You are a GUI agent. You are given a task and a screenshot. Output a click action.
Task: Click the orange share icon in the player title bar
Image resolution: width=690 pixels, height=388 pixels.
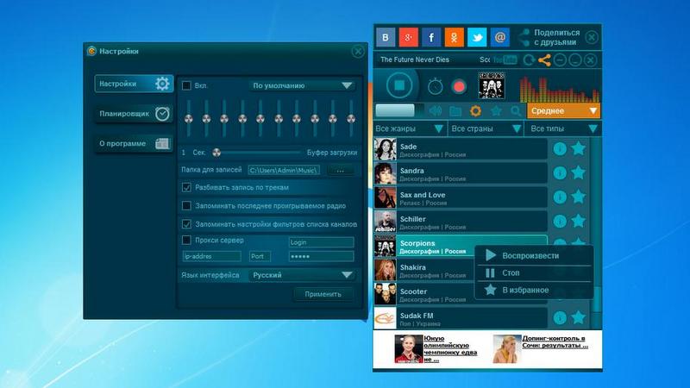[544, 59]
